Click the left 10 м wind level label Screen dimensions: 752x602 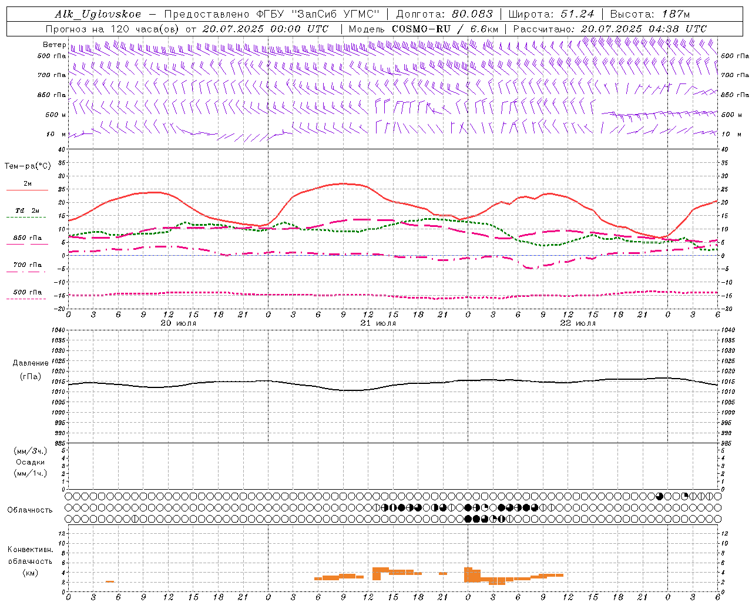(x=56, y=134)
